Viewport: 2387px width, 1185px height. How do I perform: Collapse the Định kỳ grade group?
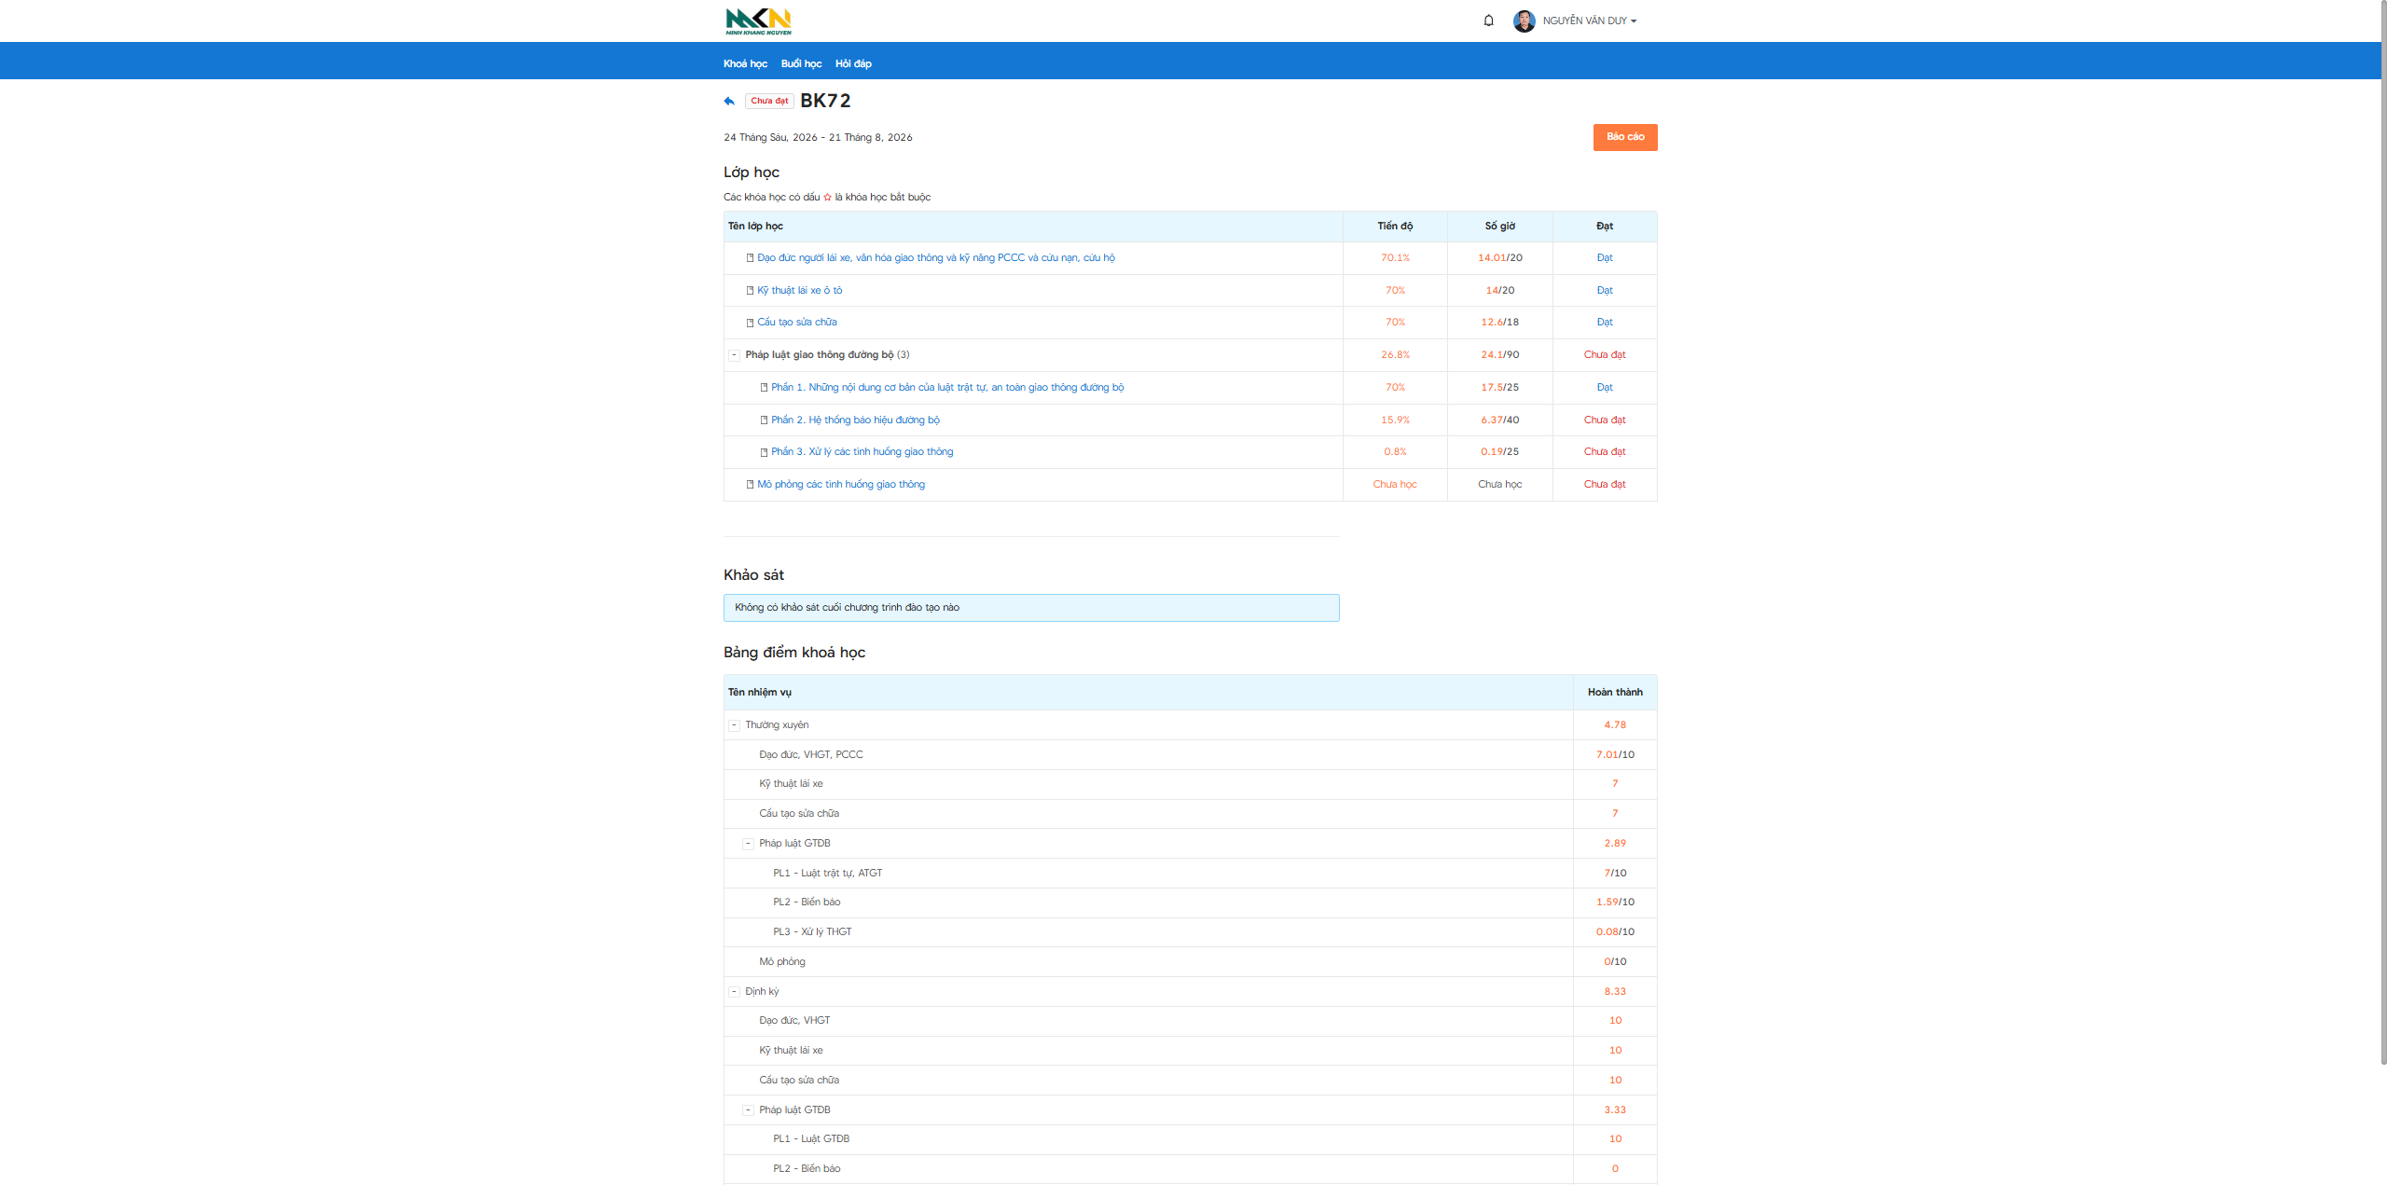[734, 992]
